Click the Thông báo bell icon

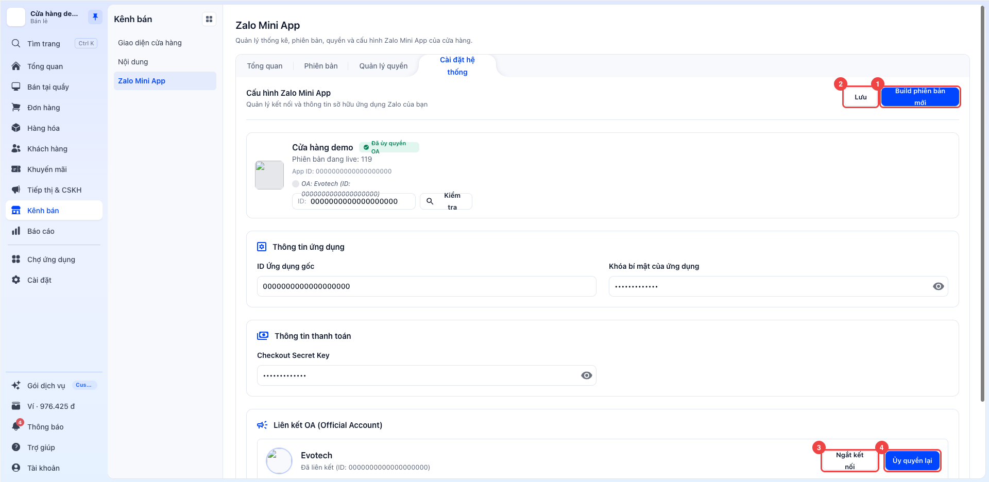(x=16, y=426)
